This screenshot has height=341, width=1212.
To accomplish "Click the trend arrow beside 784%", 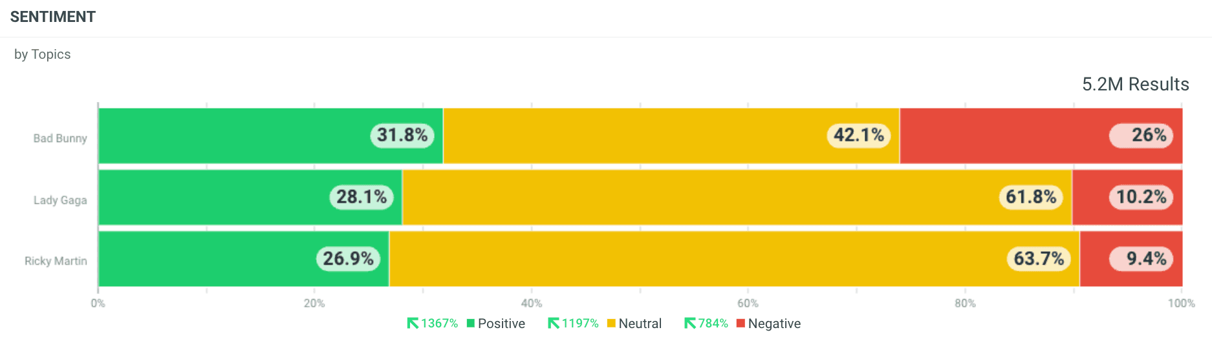I will 690,324.
